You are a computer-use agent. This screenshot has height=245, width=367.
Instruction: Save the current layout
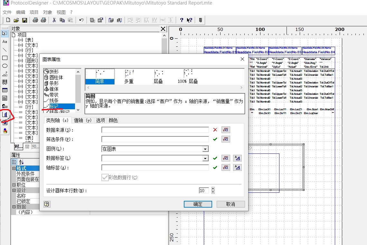click(24, 20)
